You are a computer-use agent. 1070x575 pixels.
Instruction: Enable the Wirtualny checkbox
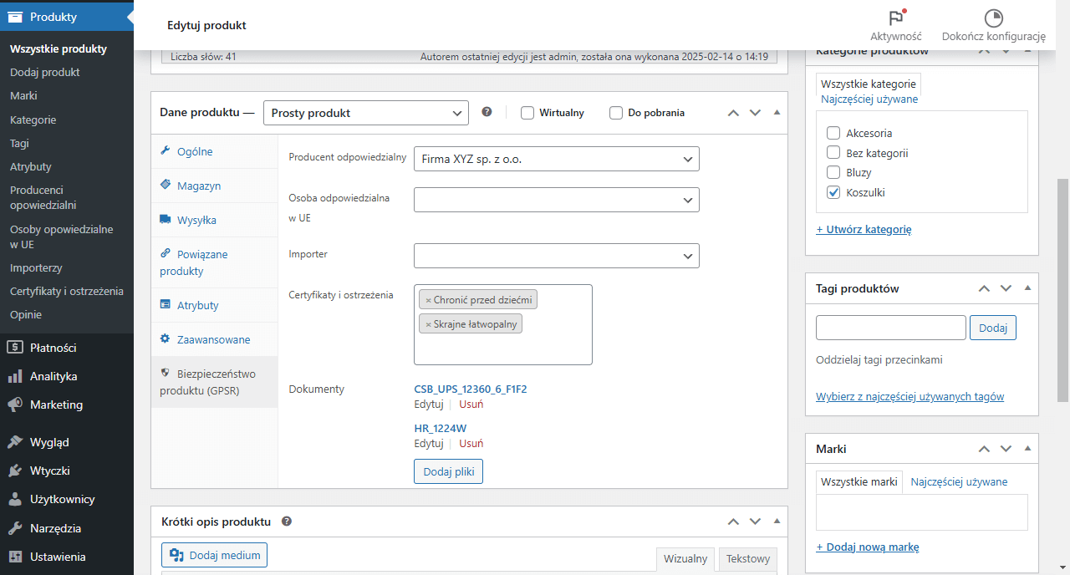point(527,113)
